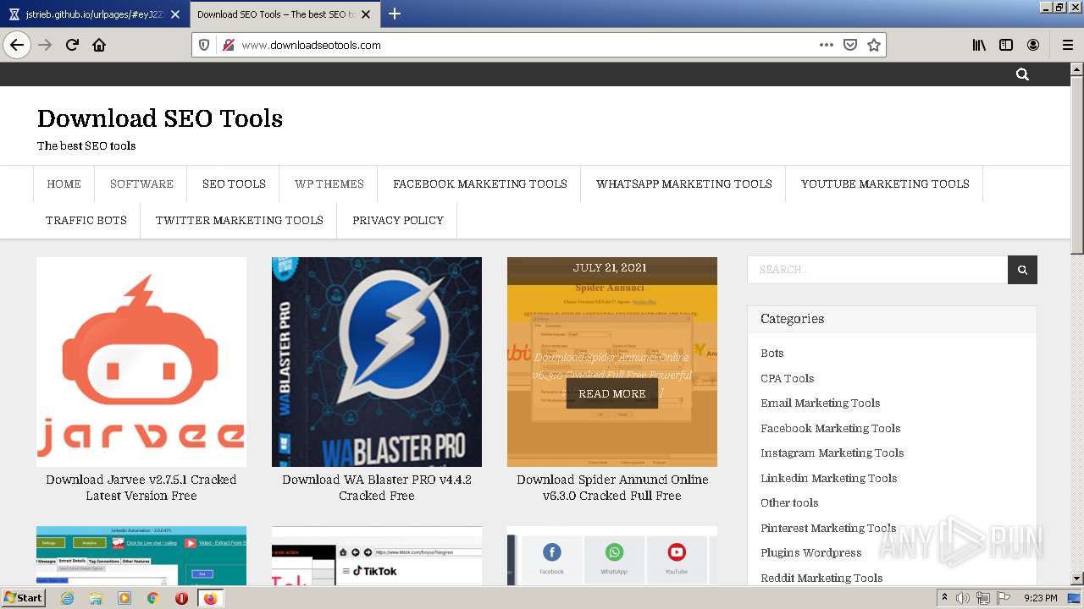This screenshot has height=609, width=1084.
Task: Open the volume speaker tray icon
Action: (963, 598)
